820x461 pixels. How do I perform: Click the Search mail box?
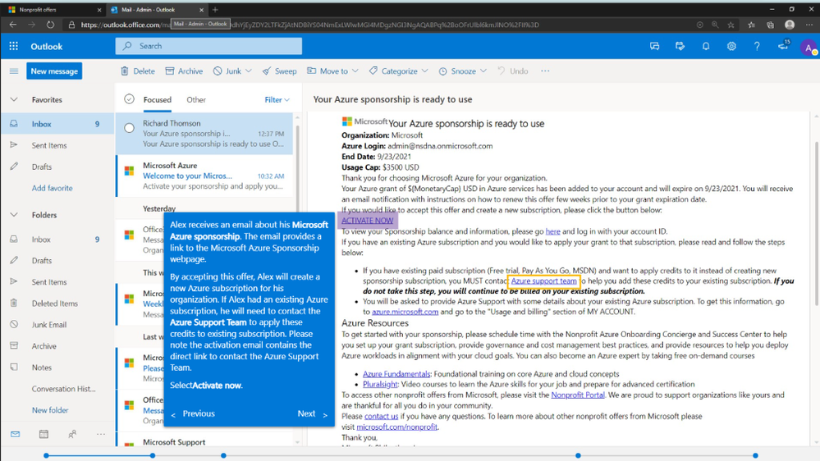[208, 46]
